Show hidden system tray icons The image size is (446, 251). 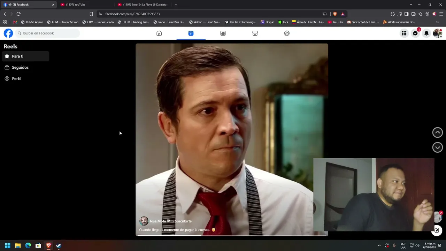coord(379,245)
